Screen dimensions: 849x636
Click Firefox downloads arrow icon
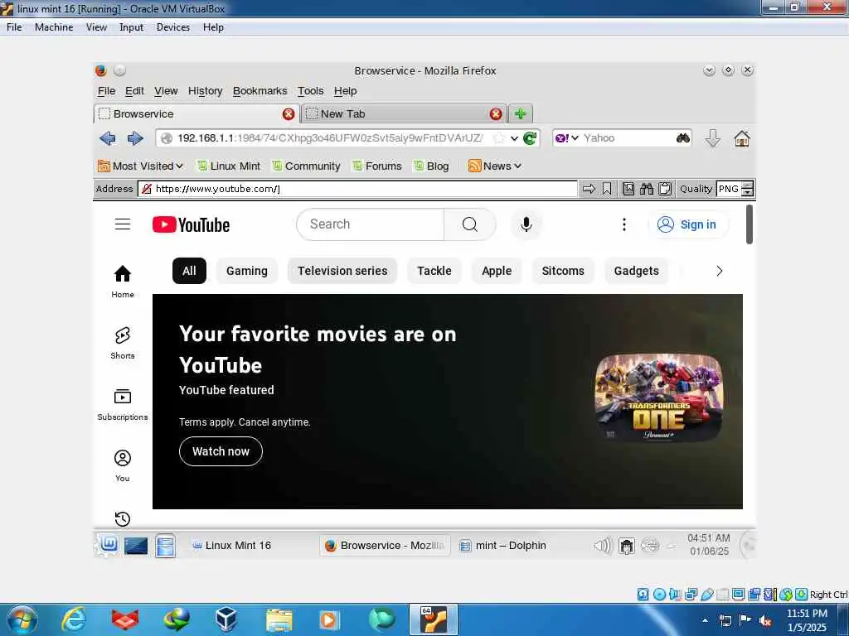tap(712, 138)
